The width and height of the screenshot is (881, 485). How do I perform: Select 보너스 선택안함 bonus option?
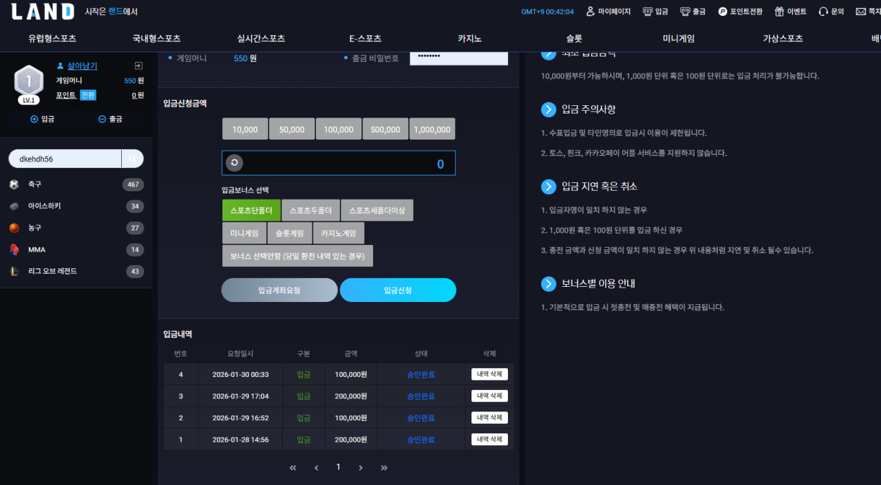point(297,256)
